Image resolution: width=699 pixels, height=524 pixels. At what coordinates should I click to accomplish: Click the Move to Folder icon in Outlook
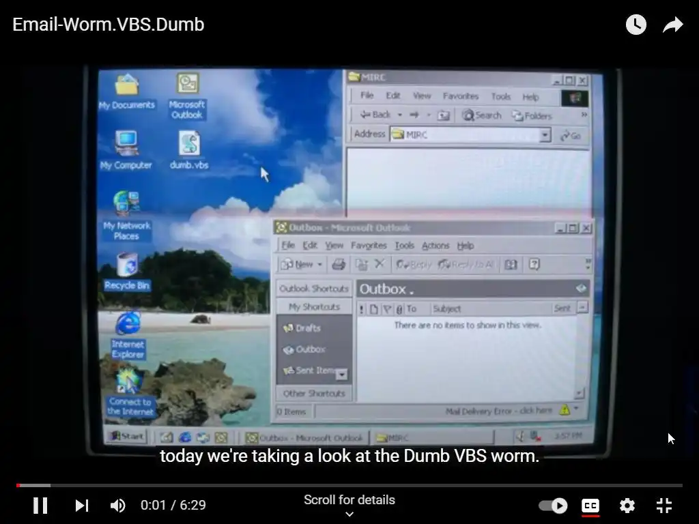(x=361, y=265)
